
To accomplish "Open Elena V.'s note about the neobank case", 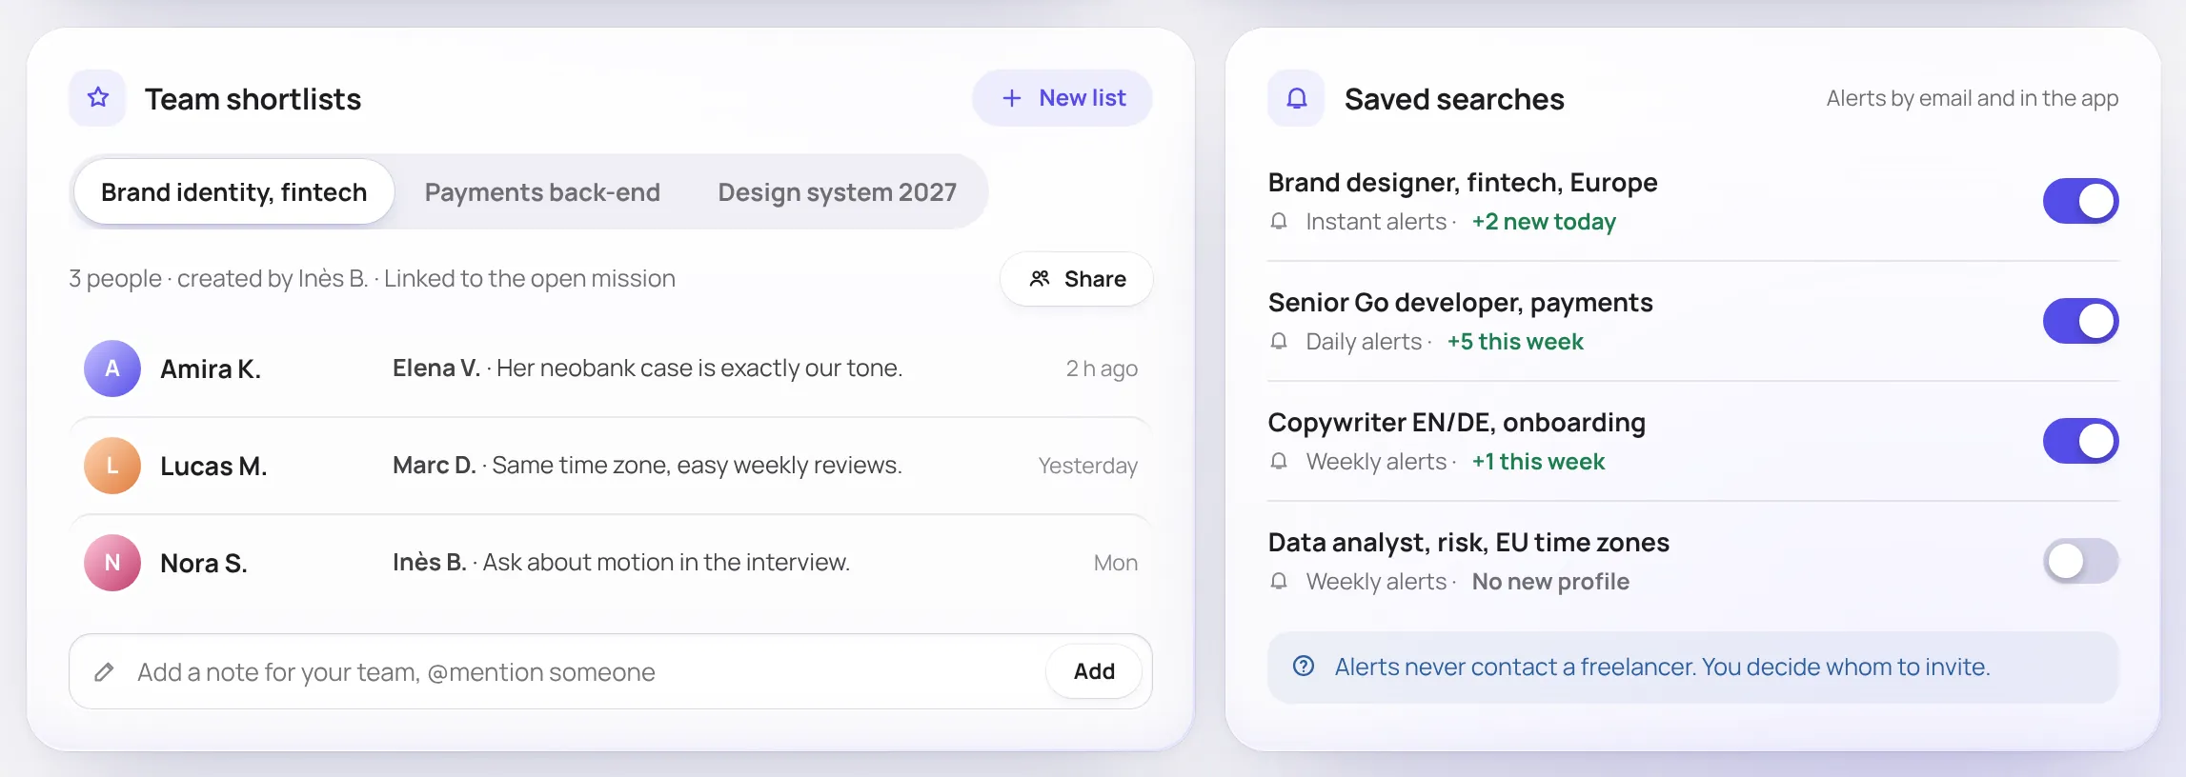I will (647, 369).
